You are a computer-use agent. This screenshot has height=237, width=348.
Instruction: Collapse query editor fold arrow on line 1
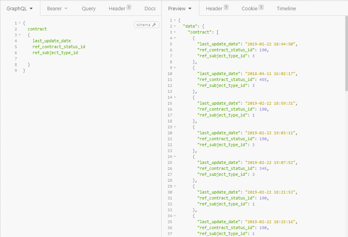click(19, 23)
